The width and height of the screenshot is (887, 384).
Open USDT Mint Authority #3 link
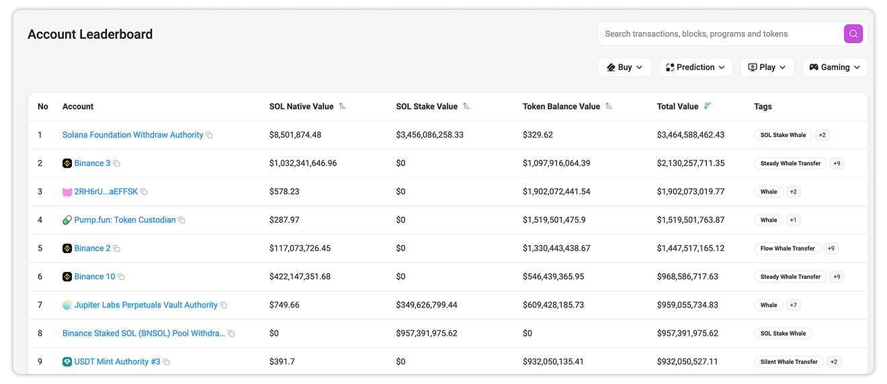pyautogui.click(x=118, y=362)
